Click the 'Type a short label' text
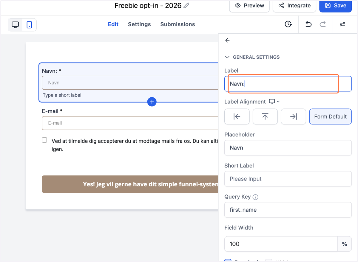Image resolution: width=358 pixels, height=262 pixels. 62,95
